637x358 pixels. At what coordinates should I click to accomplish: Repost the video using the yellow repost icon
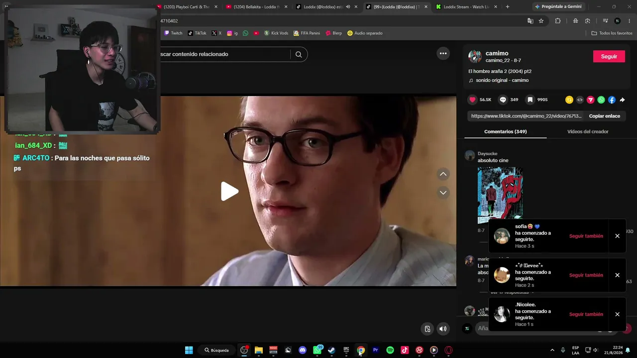coord(569,100)
